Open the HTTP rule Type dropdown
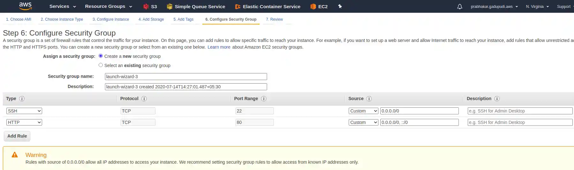The image size is (574, 170). pyautogui.click(x=24, y=122)
